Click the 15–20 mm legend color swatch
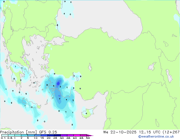The image size is (180, 139). click(x=44, y=135)
